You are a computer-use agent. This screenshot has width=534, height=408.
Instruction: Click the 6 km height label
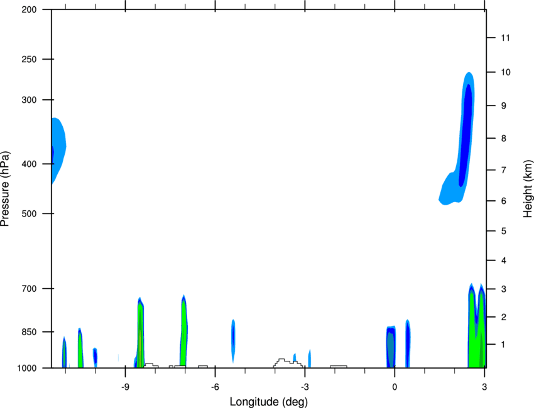[x=504, y=201]
